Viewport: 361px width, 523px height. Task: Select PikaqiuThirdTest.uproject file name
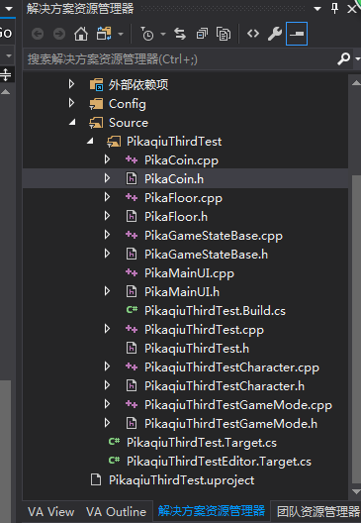(x=182, y=480)
